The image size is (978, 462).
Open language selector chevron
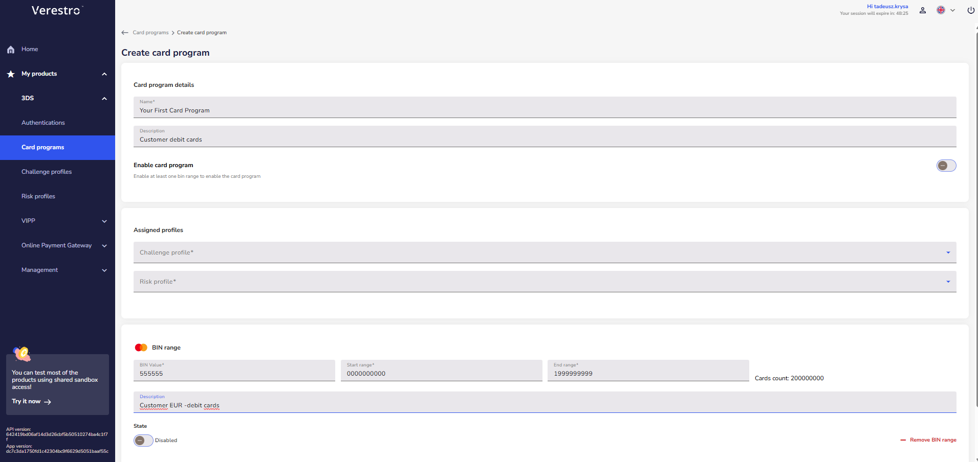953,10
